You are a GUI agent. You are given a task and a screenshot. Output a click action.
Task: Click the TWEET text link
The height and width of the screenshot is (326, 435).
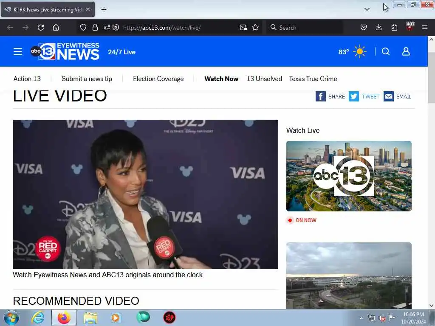(370, 97)
